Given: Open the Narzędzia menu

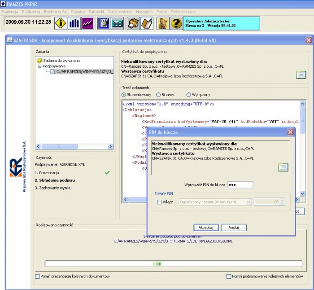Looking at the screenshot, I should 144,12.
